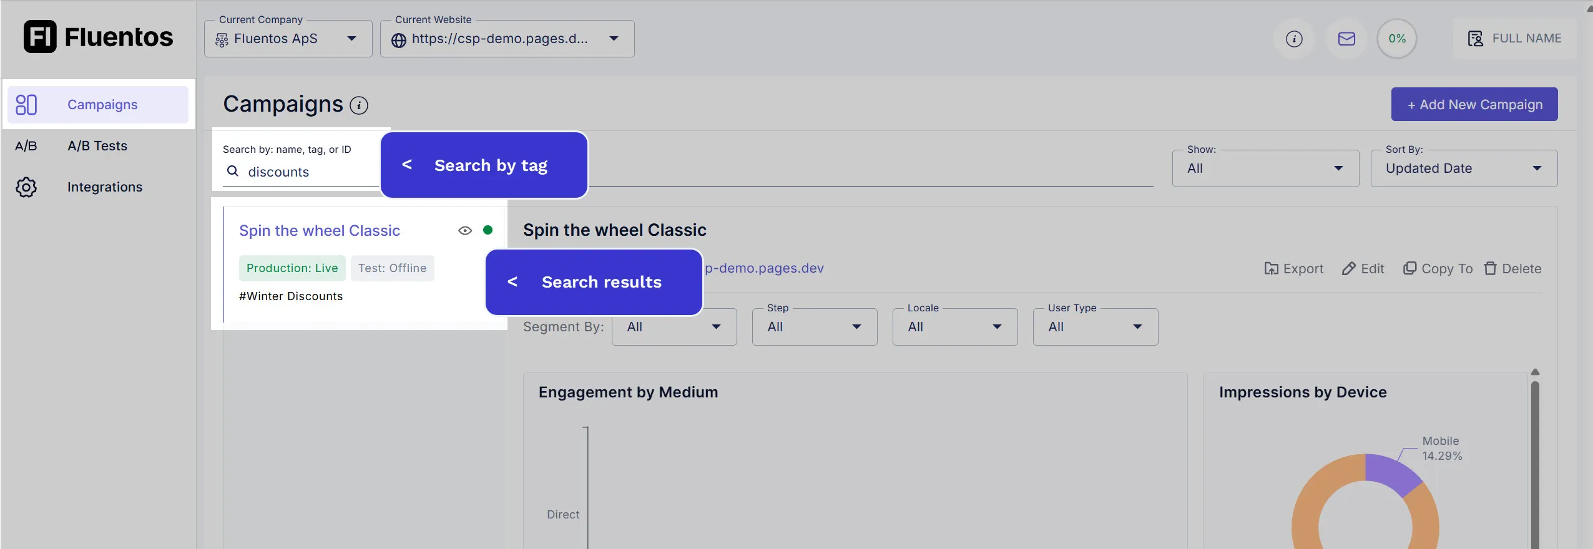1593x549 pixels.
Task: Click the Direct axis label
Action: point(563,514)
